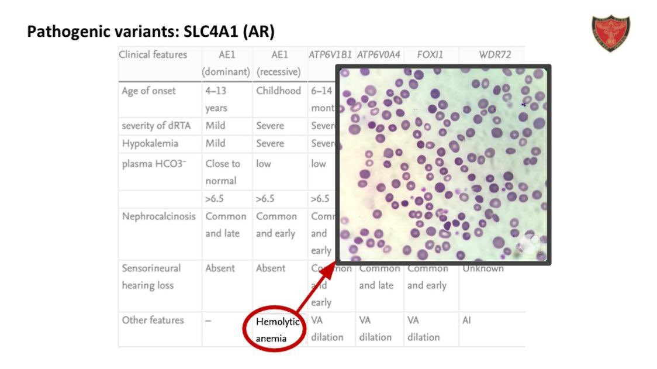This screenshot has width=657, height=369.
Task: Click the severity of dRTA row label
Action: pos(157,126)
